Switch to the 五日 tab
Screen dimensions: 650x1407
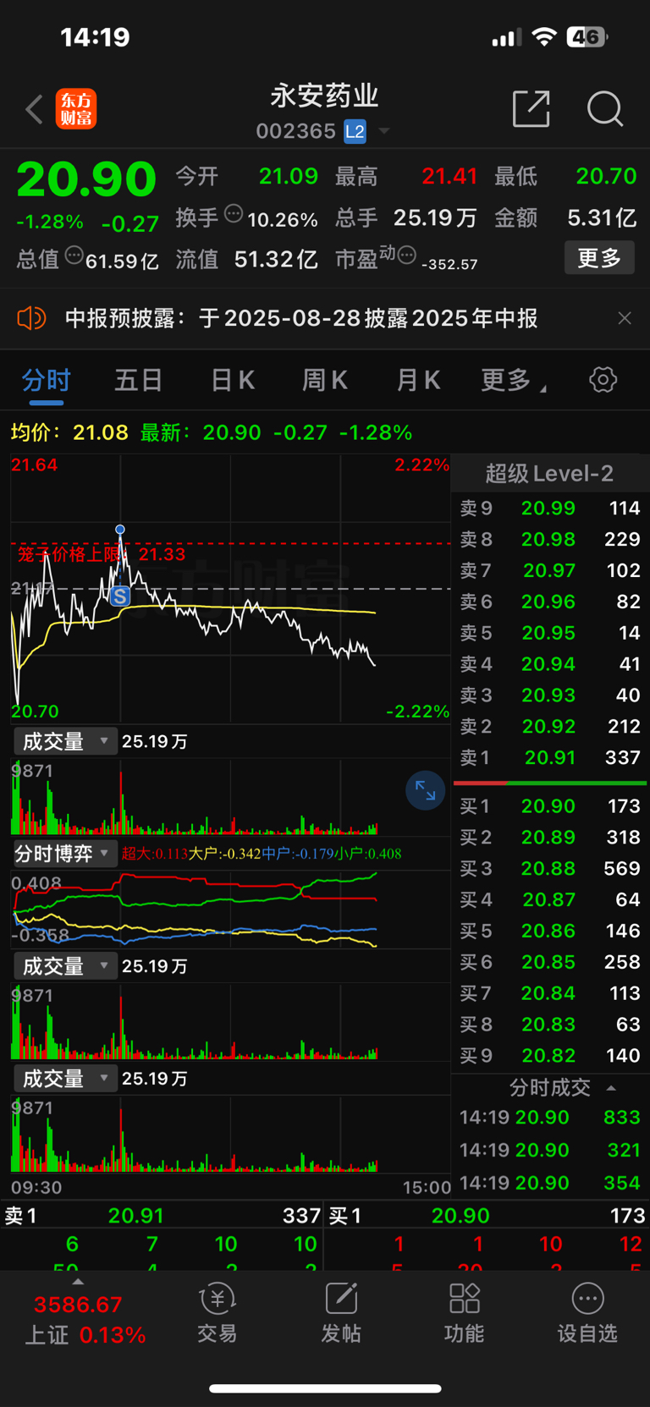coord(139,380)
